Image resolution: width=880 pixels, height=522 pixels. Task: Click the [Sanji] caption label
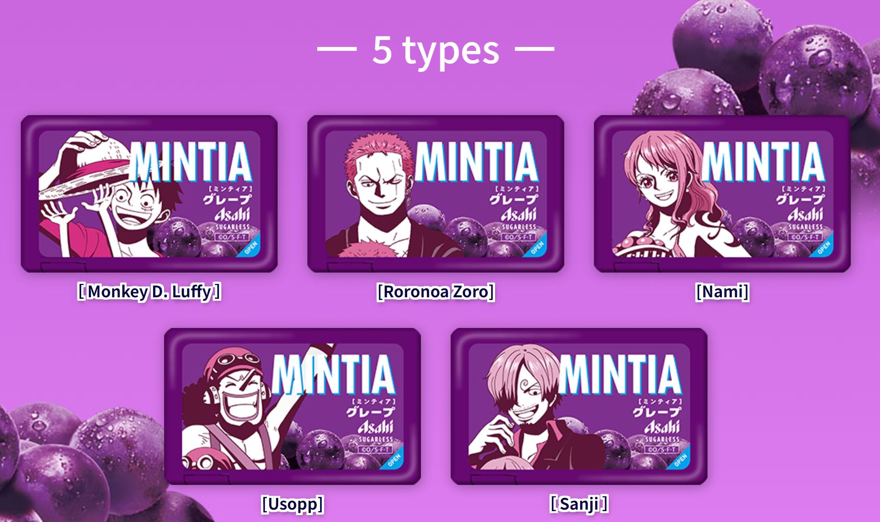[x=579, y=504]
